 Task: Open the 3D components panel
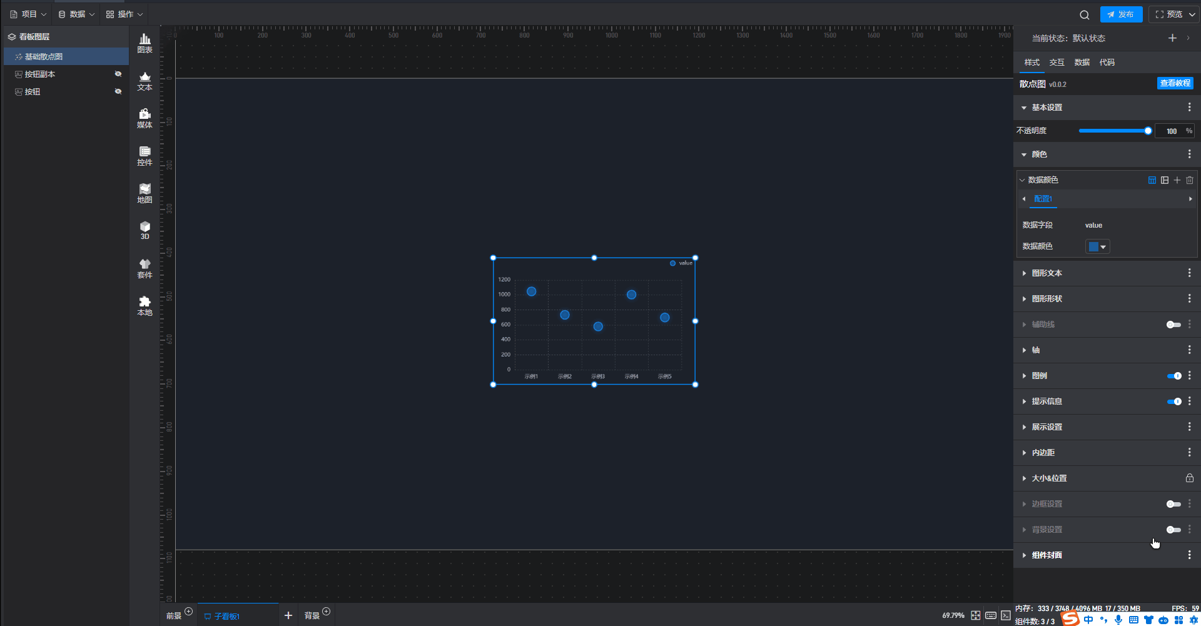(x=144, y=230)
